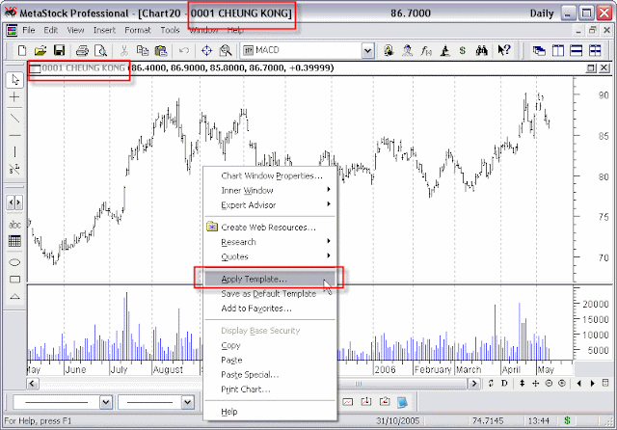
Task: Open the Explorer binoculars icon
Action: click(481, 50)
